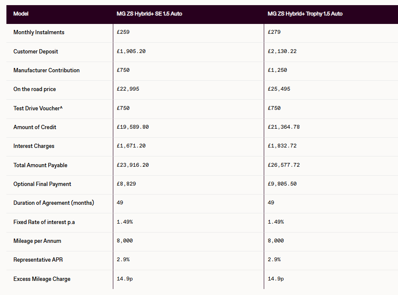The height and width of the screenshot is (295, 398).
Task: Select the Interest Charges row label
Action: (x=34, y=146)
